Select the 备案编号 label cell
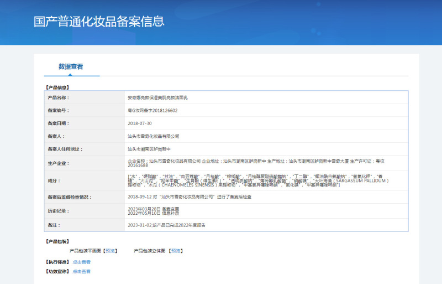This screenshot has width=442, height=284. point(85,111)
